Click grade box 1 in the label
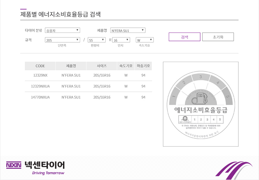The image size is (259, 180). [x=195, y=119]
